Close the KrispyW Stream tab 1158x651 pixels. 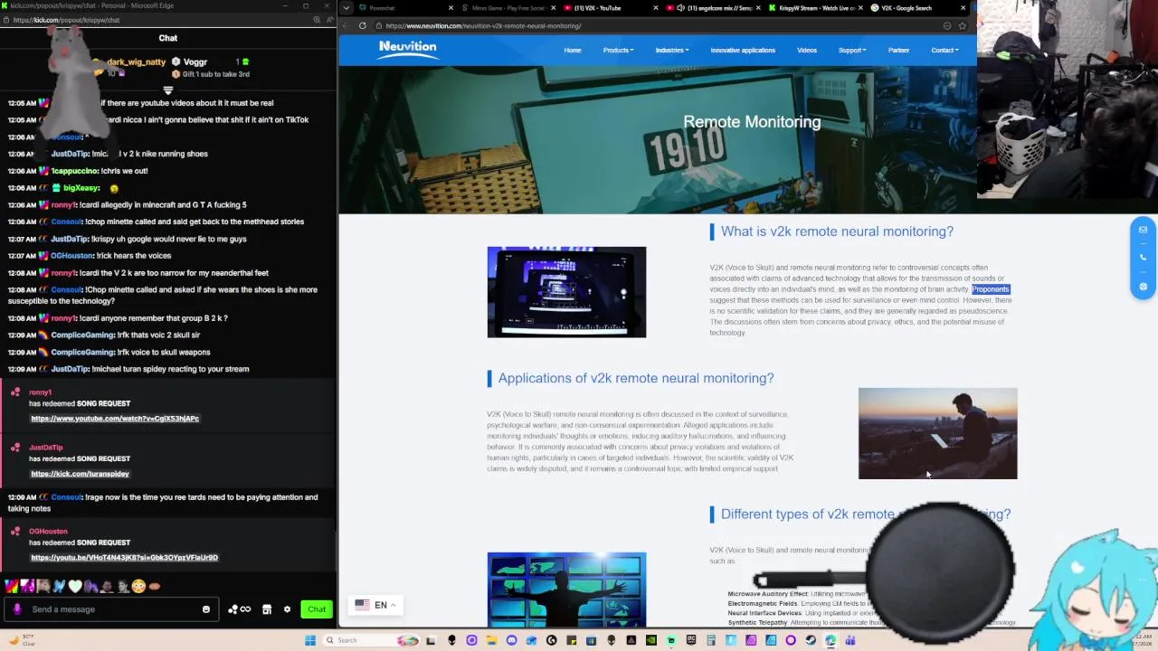pos(859,8)
